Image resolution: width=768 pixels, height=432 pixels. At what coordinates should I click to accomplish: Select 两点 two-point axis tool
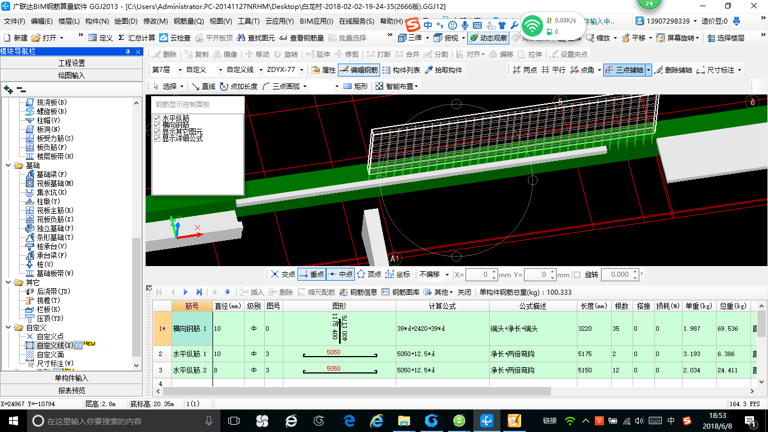click(x=525, y=70)
